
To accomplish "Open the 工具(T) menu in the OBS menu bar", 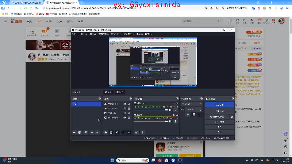I will coord(139,34).
